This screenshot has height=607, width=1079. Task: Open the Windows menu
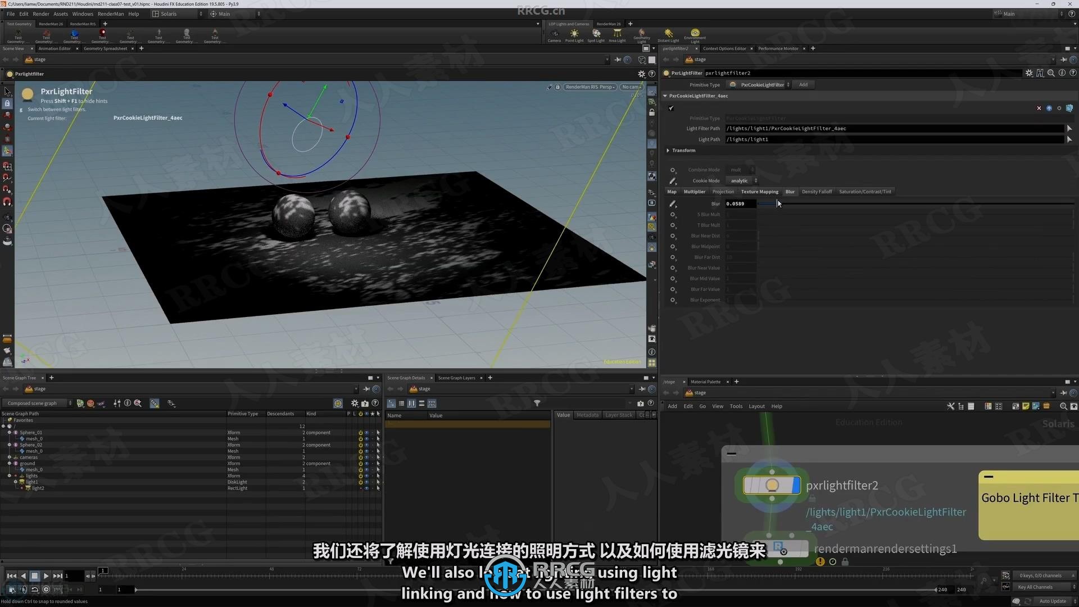[x=83, y=14]
